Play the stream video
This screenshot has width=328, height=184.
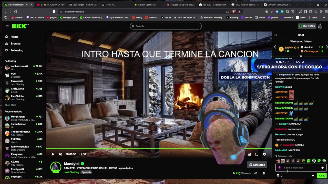click(x=53, y=154)
